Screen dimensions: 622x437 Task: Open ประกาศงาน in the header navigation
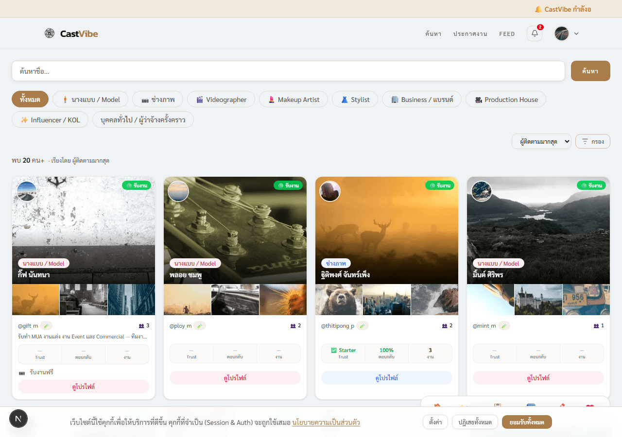[x=470, y=34]
